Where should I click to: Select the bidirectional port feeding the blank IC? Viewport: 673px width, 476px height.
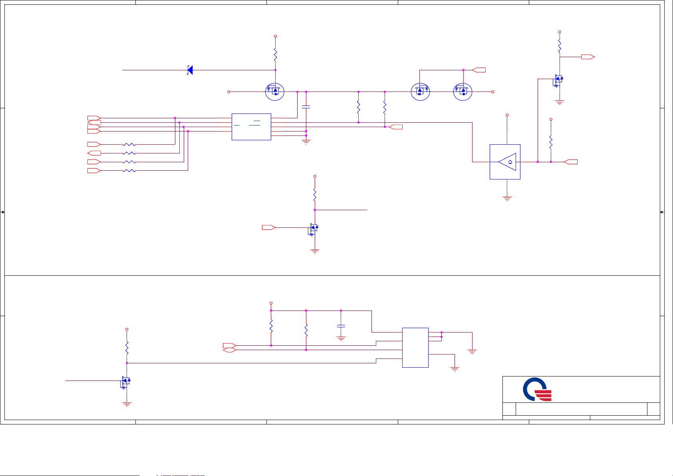(x=230, y=350)
